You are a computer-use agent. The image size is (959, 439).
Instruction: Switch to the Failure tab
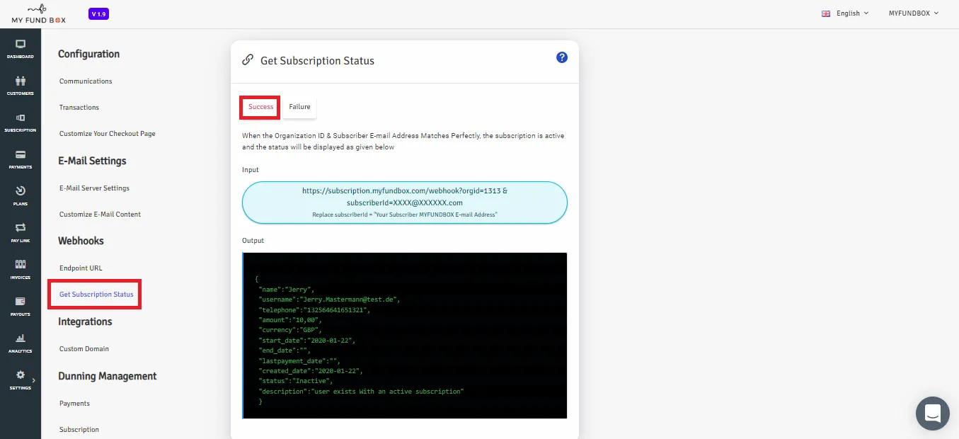(x=299, y=107)
